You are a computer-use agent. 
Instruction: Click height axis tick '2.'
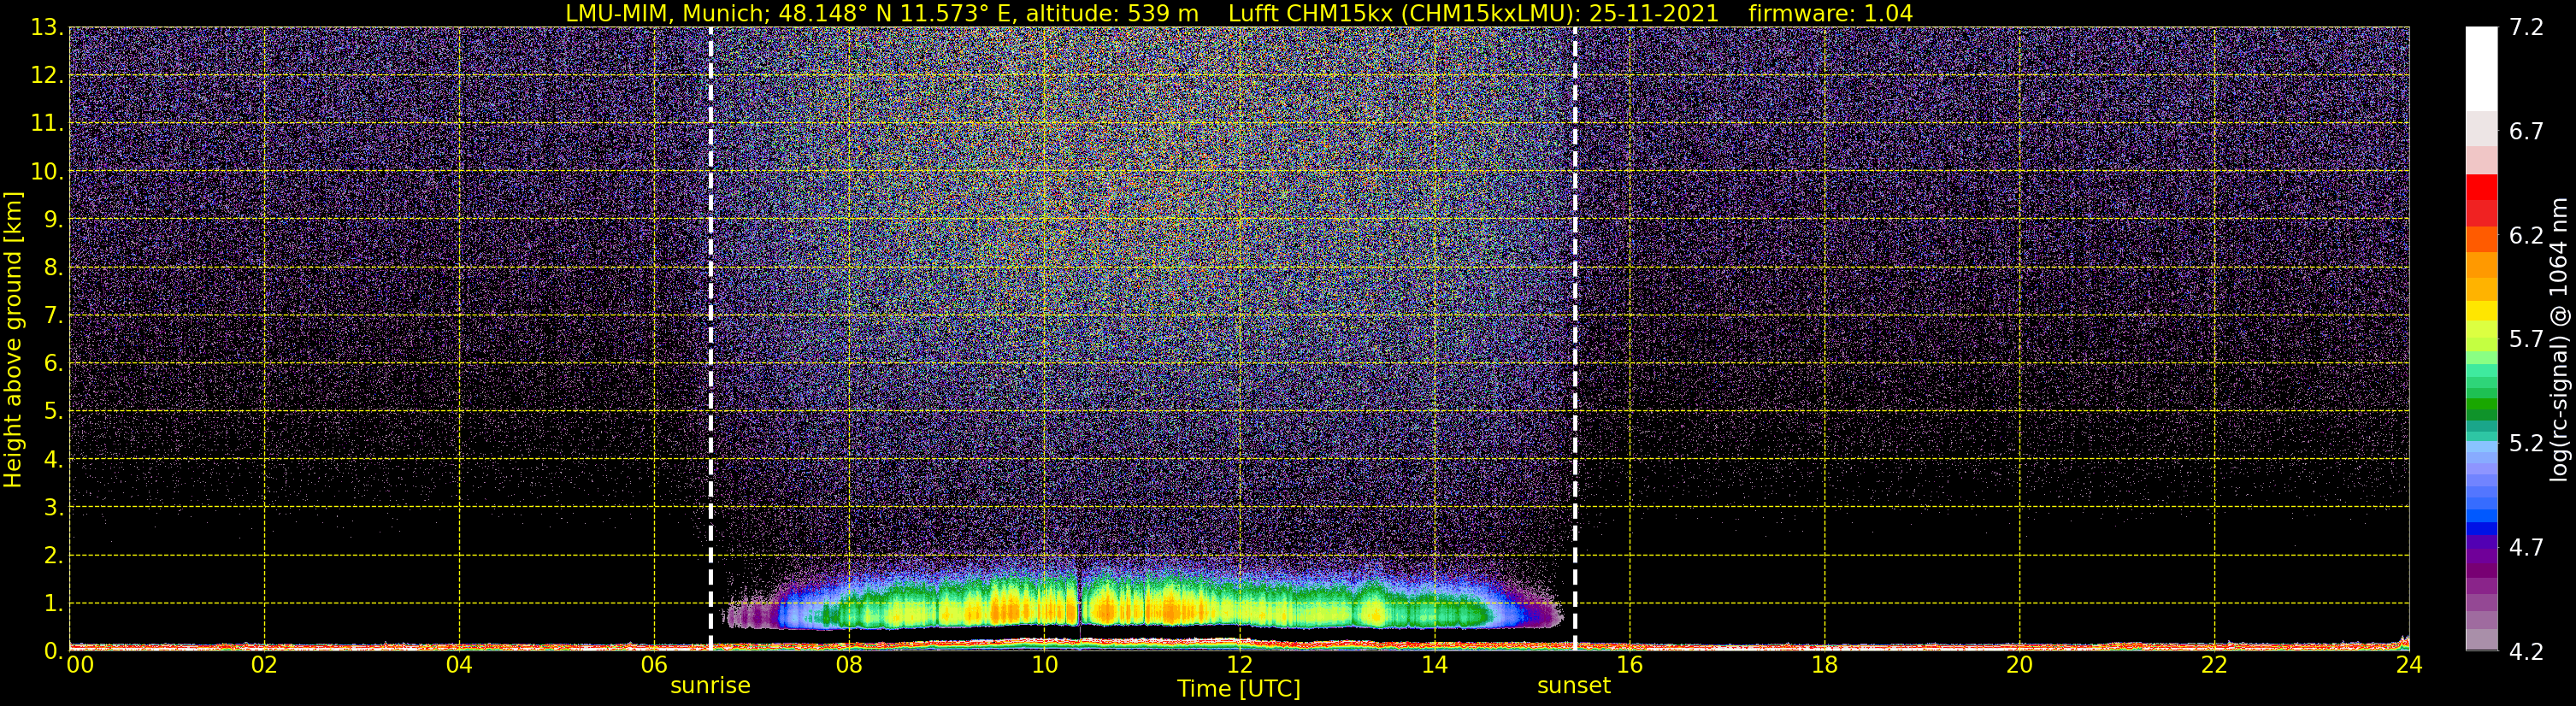click(x=54, y=556)
